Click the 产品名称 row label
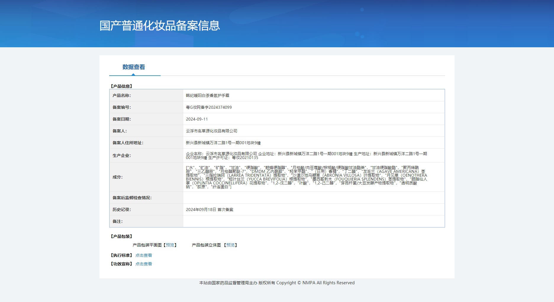 pos(122,95)
